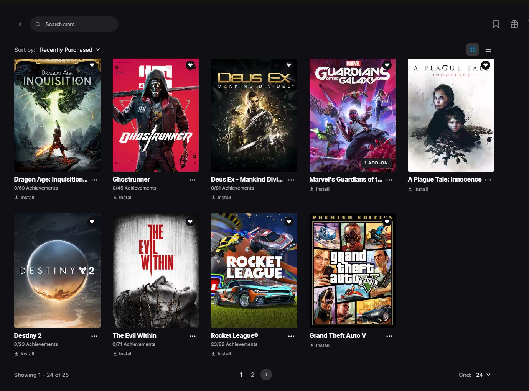Install A Plague Tale: Innocence
The height and width of the screenshot is (391, 529).
(x=418, y=189)
